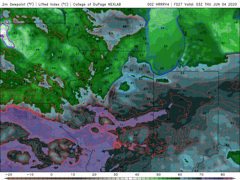Click the 'Lifted Index (°C)' header label

(53, 4)
